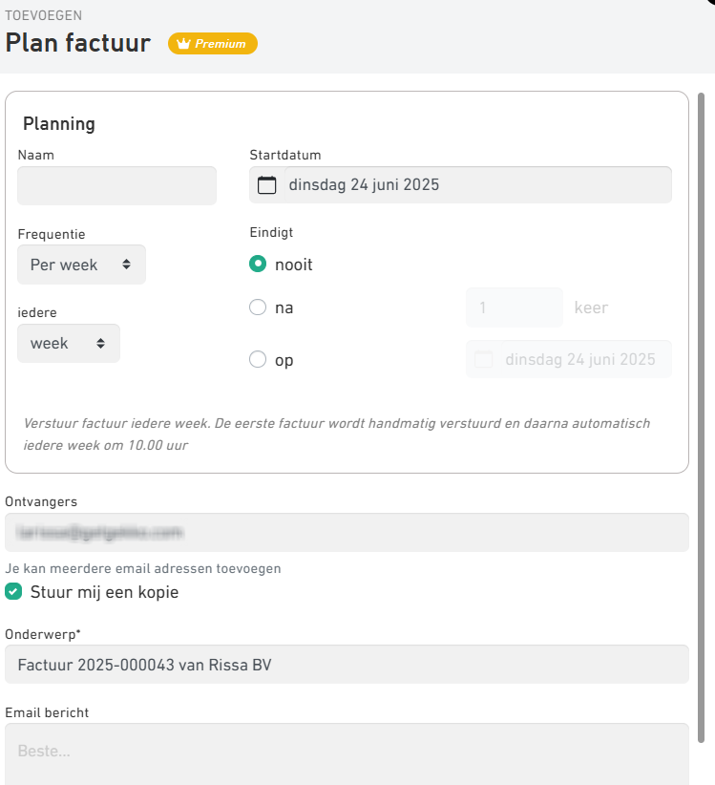Edit the Onderwerp subject field
The height and width of the screenshot is (785, 715).
[x=347, y=664]
